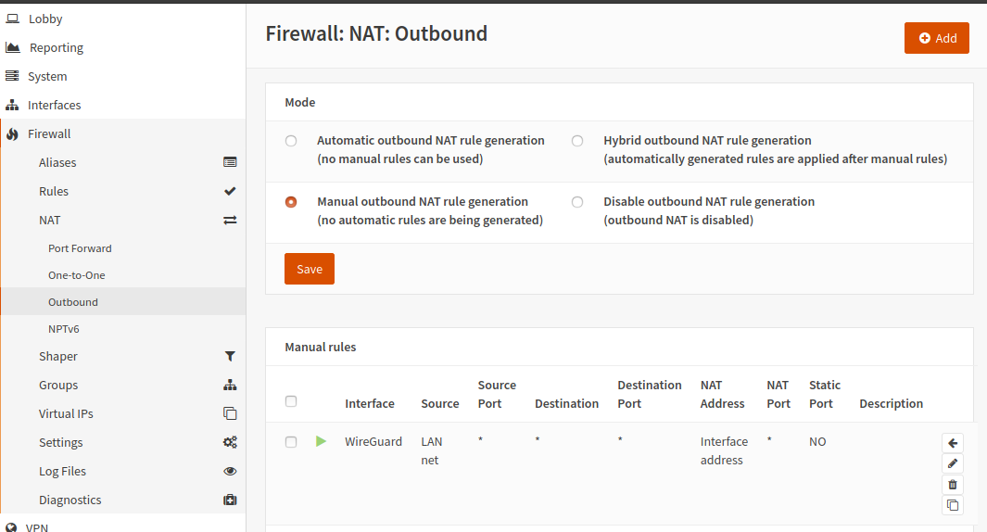Image resolution: width=987 pixels, height=532 pixels.
Task: Clone the WireGuard rule using copy icon
Action: (x=953, y=505)
